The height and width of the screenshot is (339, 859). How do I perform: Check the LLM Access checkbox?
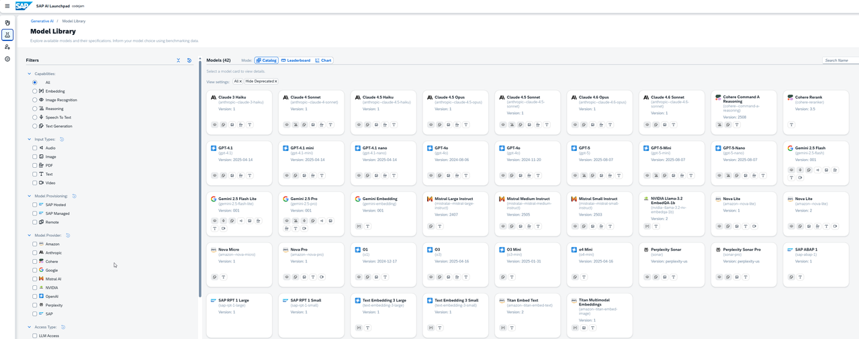(x=35, y=336)
